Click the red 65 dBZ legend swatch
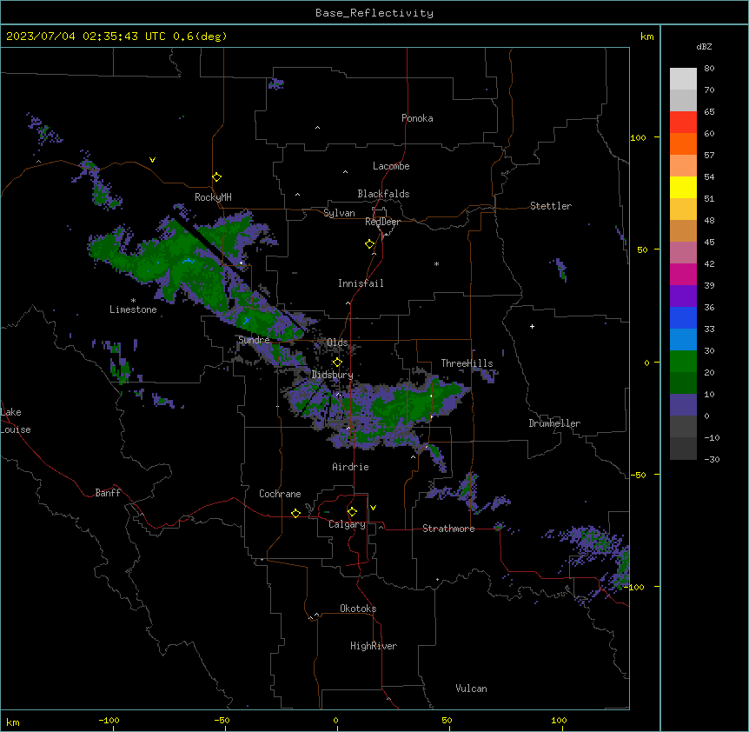The height and width of the screenshot is (732, 749). point(683,123)
